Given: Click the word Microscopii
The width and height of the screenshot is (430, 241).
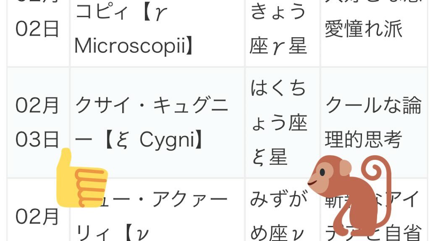Looking at the screenshot, I should pyautogui.click(x=130, y=46).
